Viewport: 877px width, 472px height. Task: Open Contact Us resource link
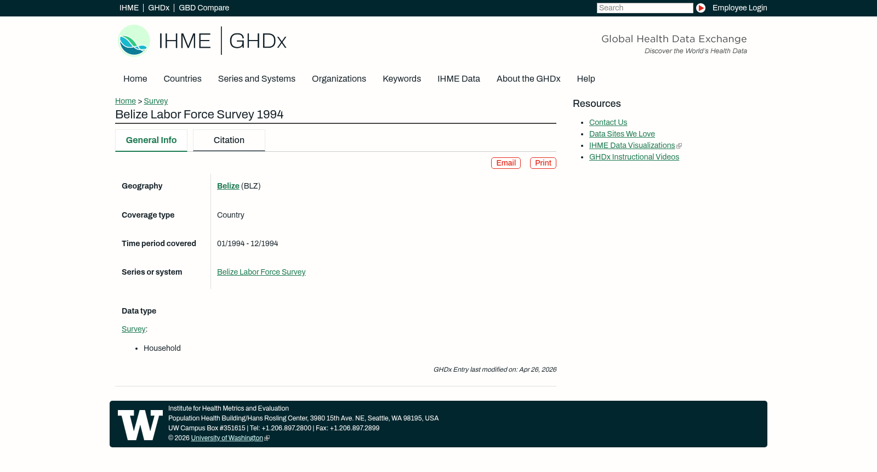(608, 123)
